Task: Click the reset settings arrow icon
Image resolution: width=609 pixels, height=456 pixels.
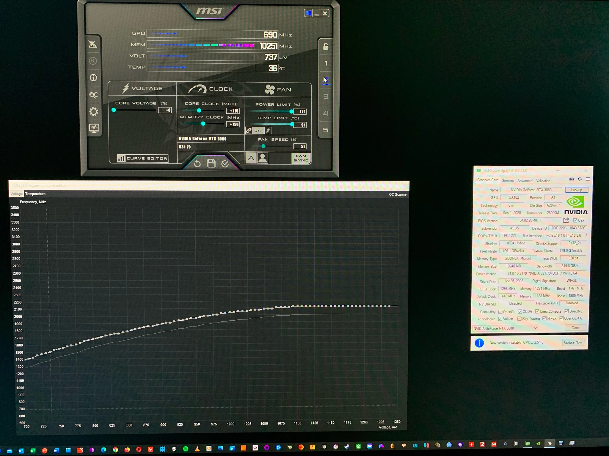Action: click(197, 164)
